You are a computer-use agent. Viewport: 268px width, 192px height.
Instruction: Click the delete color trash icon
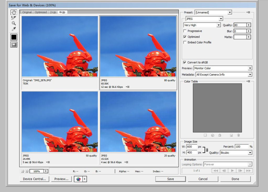coord(238,135)
